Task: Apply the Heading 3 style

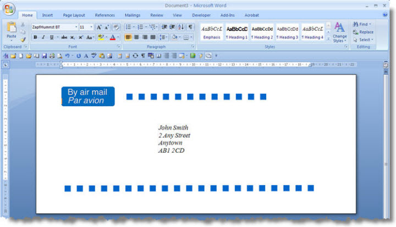Action: (x=288, y=32)
